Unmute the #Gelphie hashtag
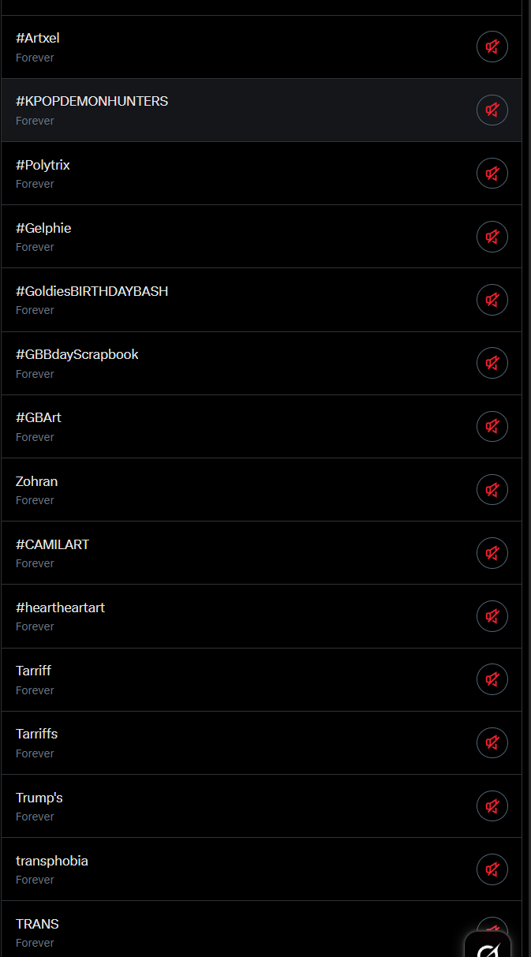Viewport: 531px width, 957px height. coord(492,237)
